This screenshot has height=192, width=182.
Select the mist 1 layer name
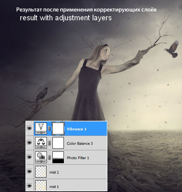coord(54,187)
